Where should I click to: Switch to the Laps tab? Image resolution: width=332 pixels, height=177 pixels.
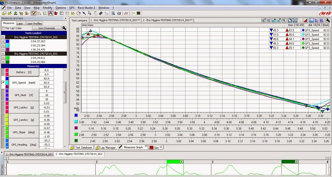pyautogui.click(x=20, y=23)
